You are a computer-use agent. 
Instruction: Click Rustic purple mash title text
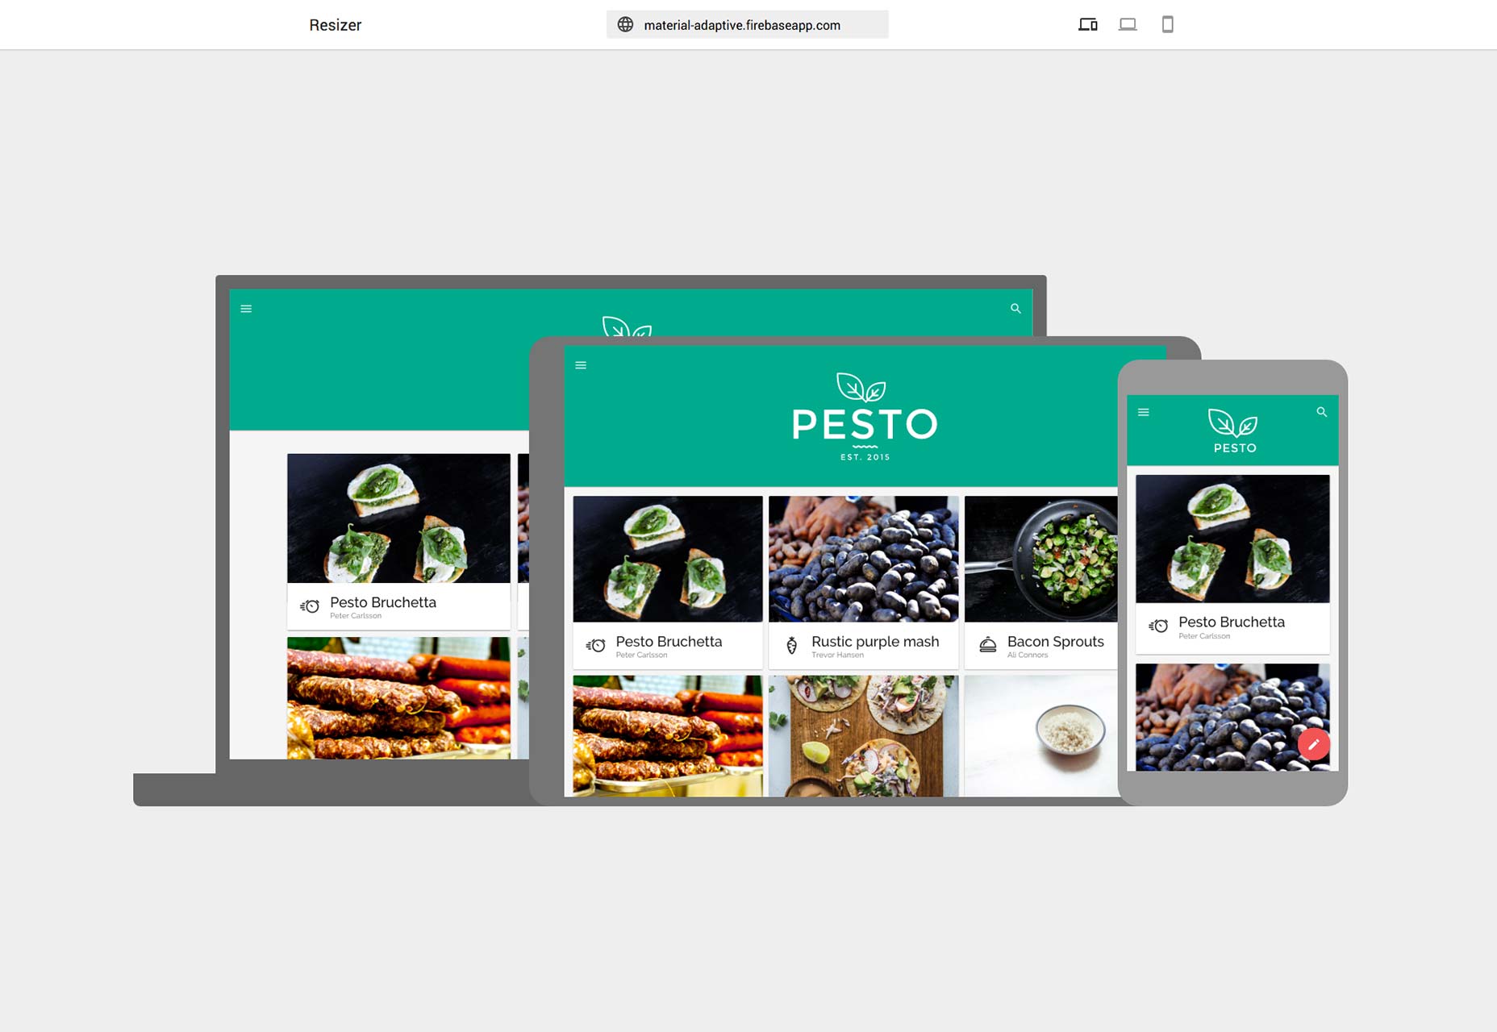[x=875, y=642]
